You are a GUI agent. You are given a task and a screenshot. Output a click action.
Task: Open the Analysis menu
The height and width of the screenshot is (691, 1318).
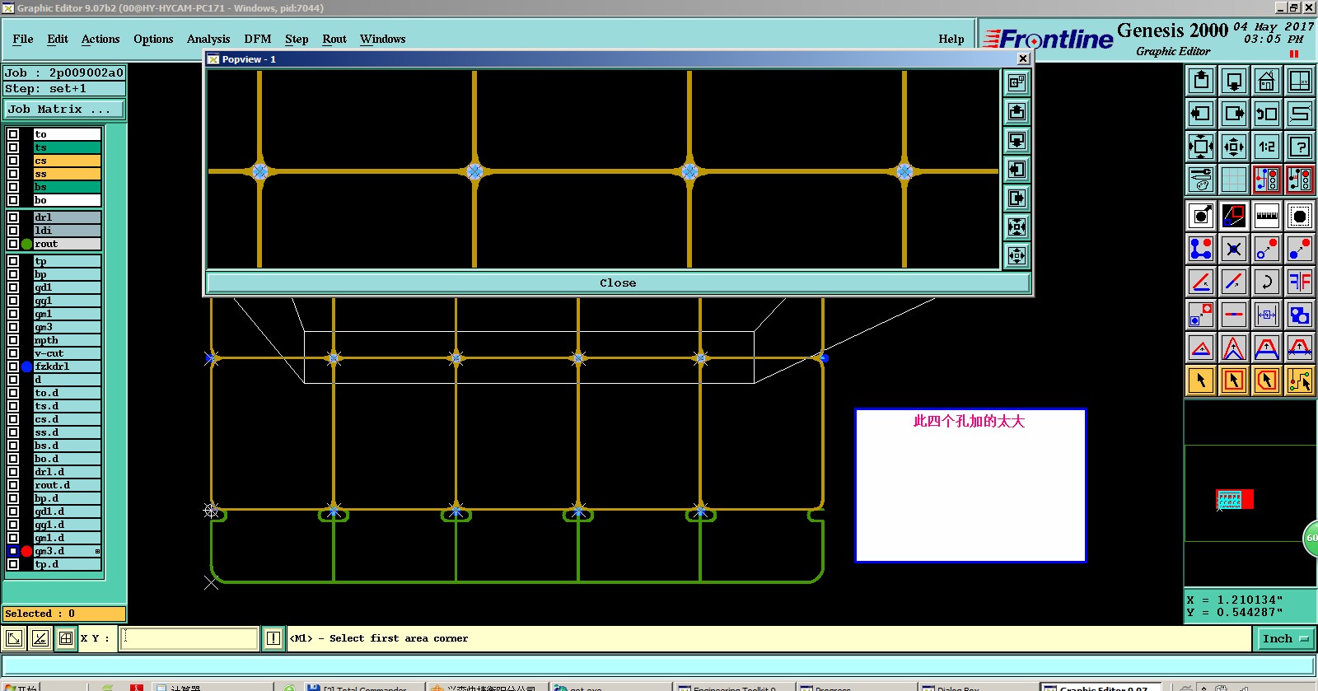point(208,39)
